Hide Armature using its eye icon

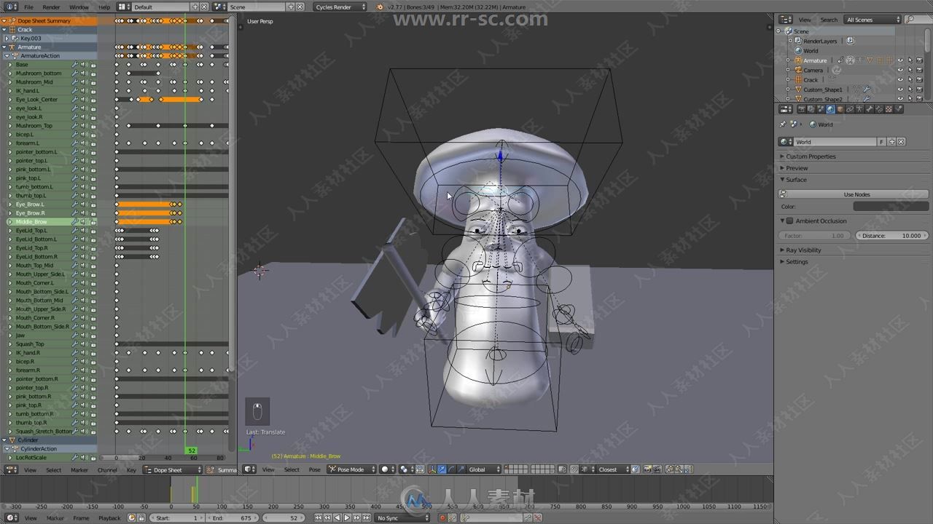900,60
